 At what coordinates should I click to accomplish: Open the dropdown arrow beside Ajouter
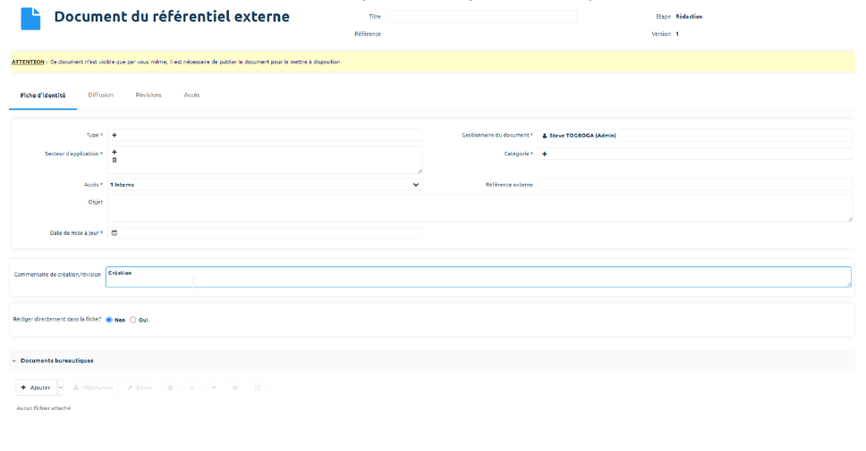(x=61, y=388)
